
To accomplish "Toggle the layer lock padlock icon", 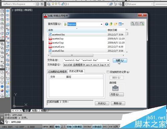I will [x=62, y=4].
